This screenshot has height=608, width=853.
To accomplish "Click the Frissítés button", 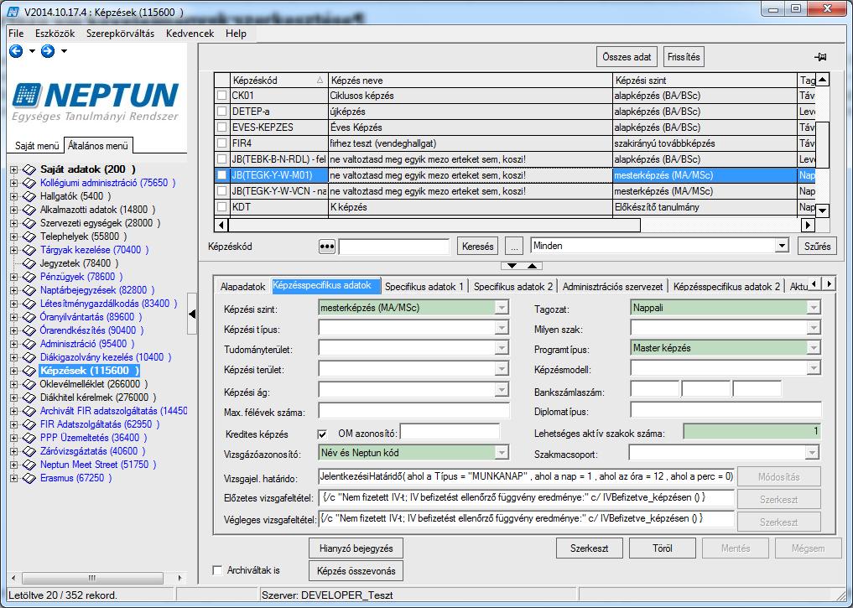I will [684, 57].
